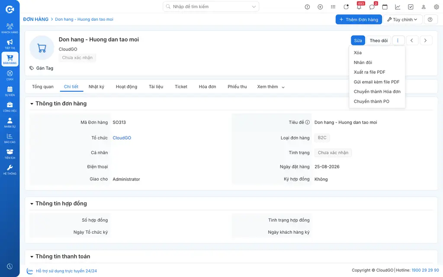Click the info icon next to Tiêu đề
This screenshot has width=443, height=277.
coord(308,122)
